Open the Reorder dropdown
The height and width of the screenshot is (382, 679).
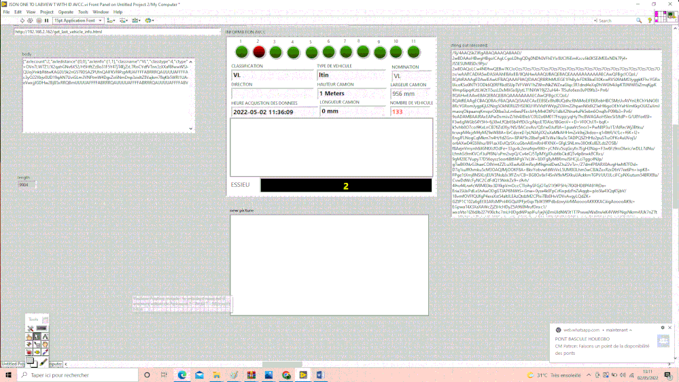click(150, 20)
